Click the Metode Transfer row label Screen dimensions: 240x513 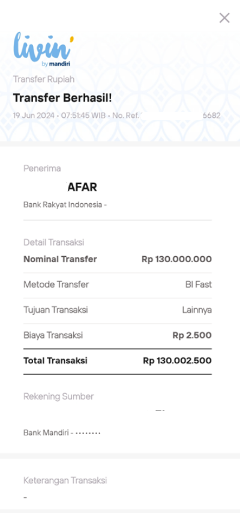pos(56,284)
